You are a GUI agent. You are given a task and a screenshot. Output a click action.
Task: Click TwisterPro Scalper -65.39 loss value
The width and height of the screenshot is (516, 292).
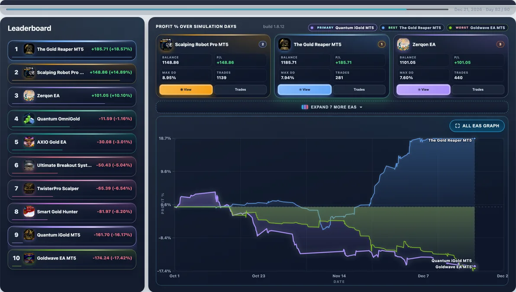pyautogui.click(x=114, y=188)
